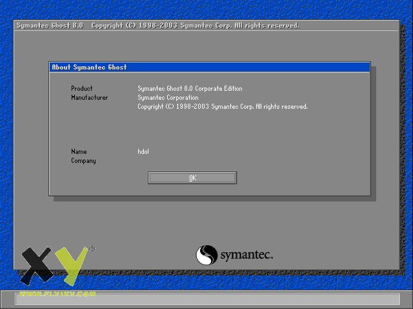Click the Name label
The height and width of the screenshot is (309, 413).
tap(79, 152)
